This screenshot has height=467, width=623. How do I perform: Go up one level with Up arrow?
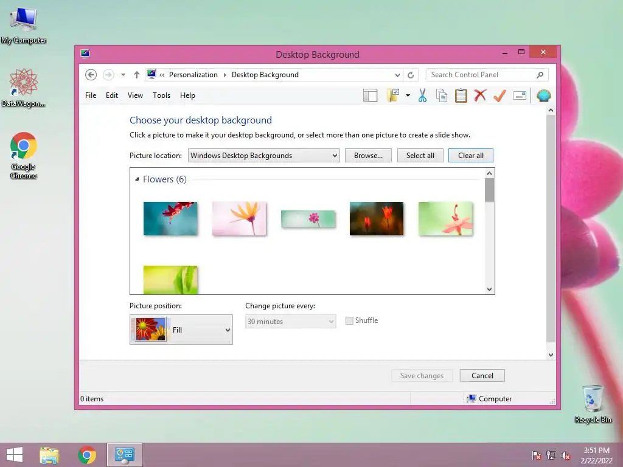coord(137,75)
